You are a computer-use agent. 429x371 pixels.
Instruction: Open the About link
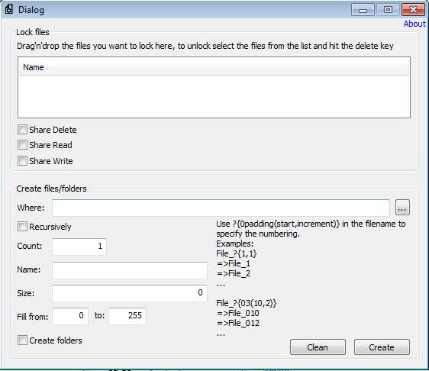coord(414,24)
